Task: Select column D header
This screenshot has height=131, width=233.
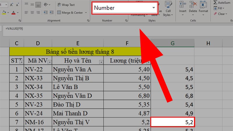Action: pos(38,43)
